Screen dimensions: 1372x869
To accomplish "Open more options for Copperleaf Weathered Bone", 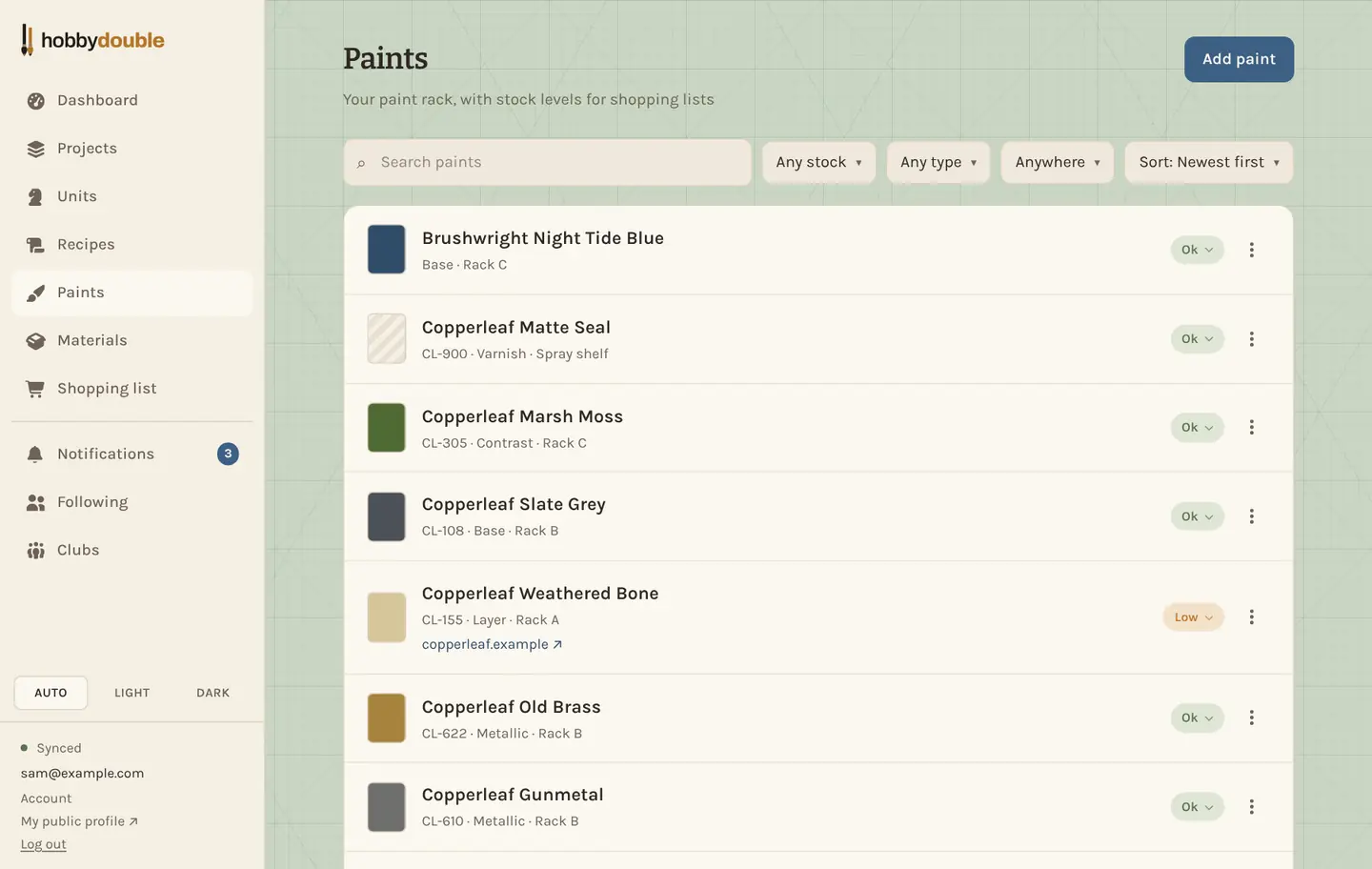I will coord(1251,617).
